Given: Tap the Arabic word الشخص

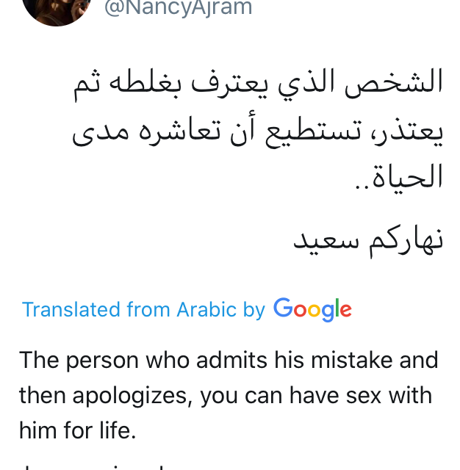Looking at the screenshot, I should pyautogui.click(x=394, y=82).
